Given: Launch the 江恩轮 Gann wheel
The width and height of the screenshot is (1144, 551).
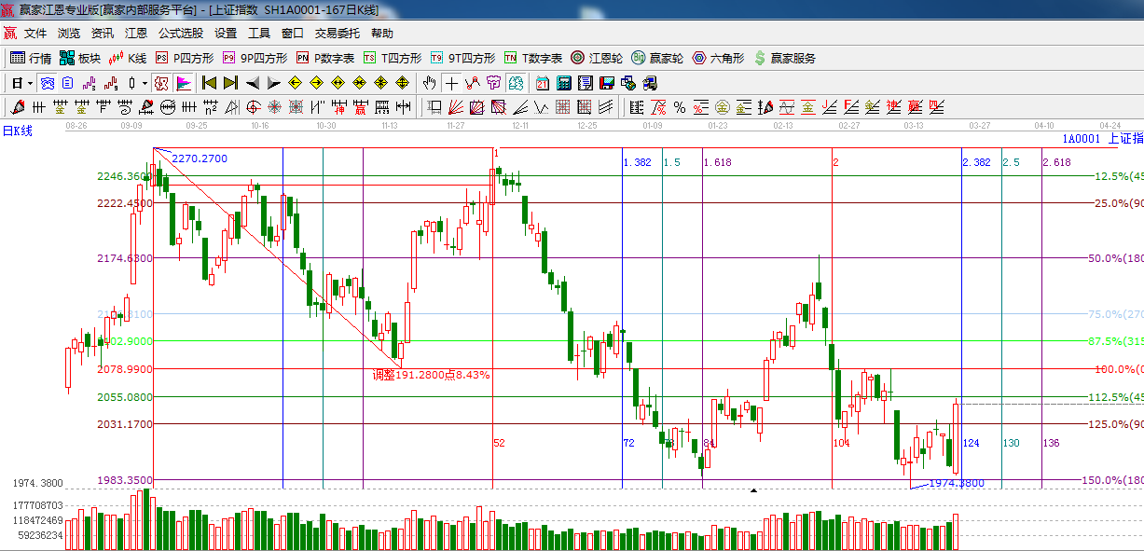Looking at the screenshot, I should pyautogui.click(x=597, y=58).
